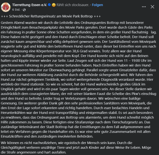The image size is (159, 155).
Task: Follow the page via the Folgen link
Action: [x=97, y=5]
